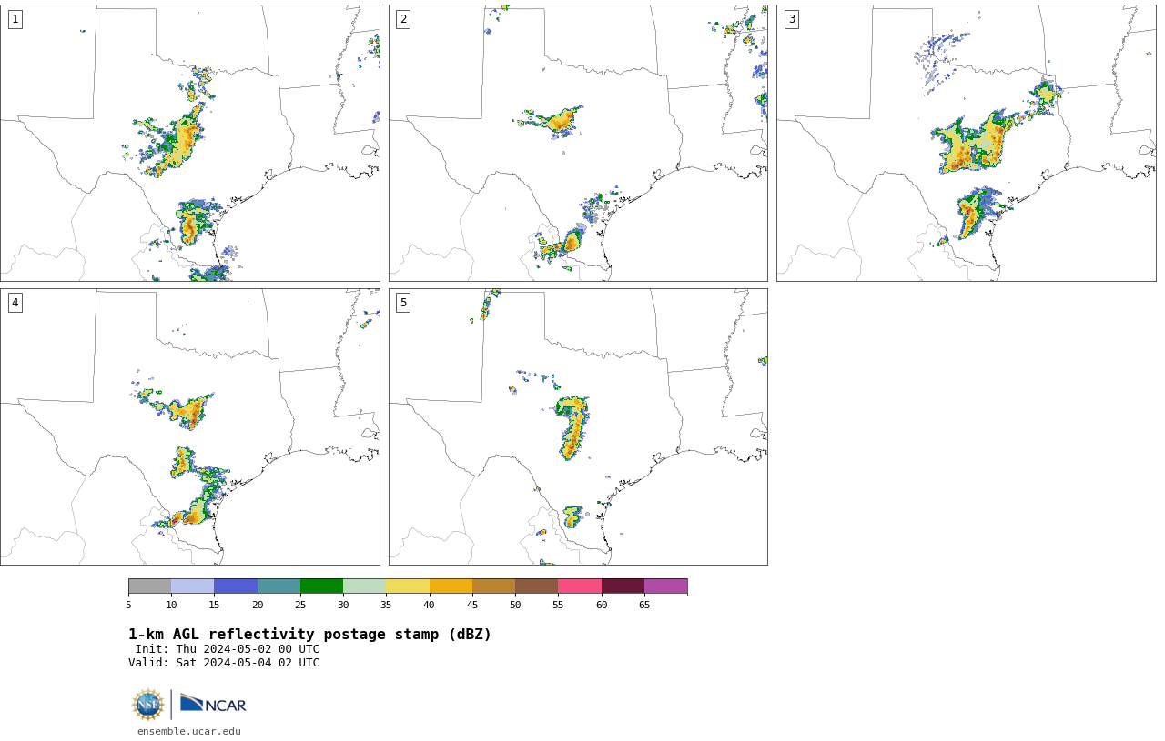Click the pink 55-60 dBZ swatch
The width and height of the screenshot is (1165, 741).
[580, 586]
